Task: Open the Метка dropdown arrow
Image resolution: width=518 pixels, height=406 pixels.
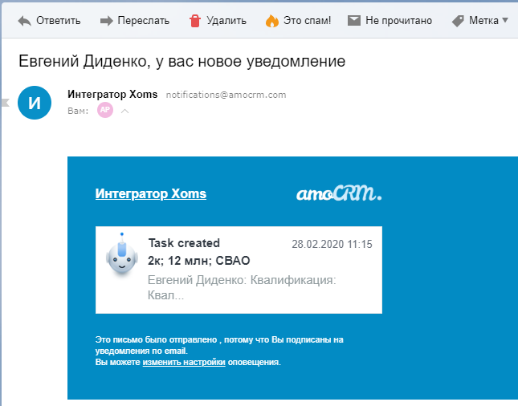Action: click(504, 20)
